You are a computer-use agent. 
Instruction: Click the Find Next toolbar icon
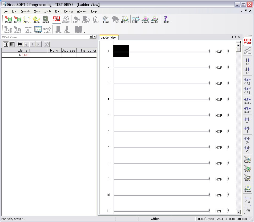115,19
